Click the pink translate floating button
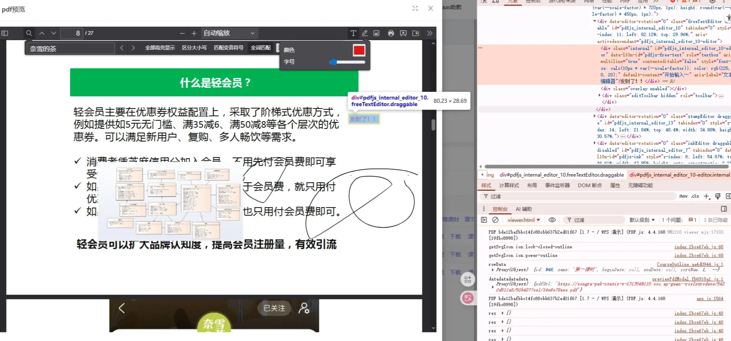The image size is (731, 341). point(468,298)
